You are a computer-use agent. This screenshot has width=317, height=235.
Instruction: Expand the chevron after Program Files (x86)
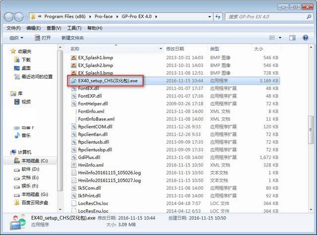pyautogui.click(x=90, y=16)
